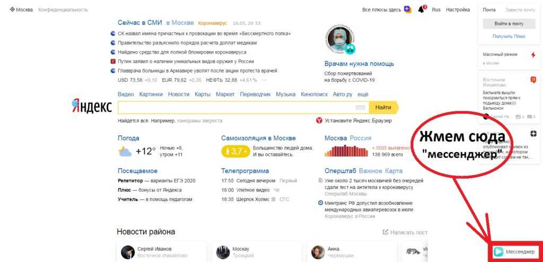Open the Картинки service tab
The width and height of the screenshot is (543, 262).
151,94
